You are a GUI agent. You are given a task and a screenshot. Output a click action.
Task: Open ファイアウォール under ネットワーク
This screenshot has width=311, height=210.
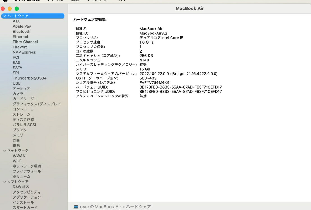(27, 171)
